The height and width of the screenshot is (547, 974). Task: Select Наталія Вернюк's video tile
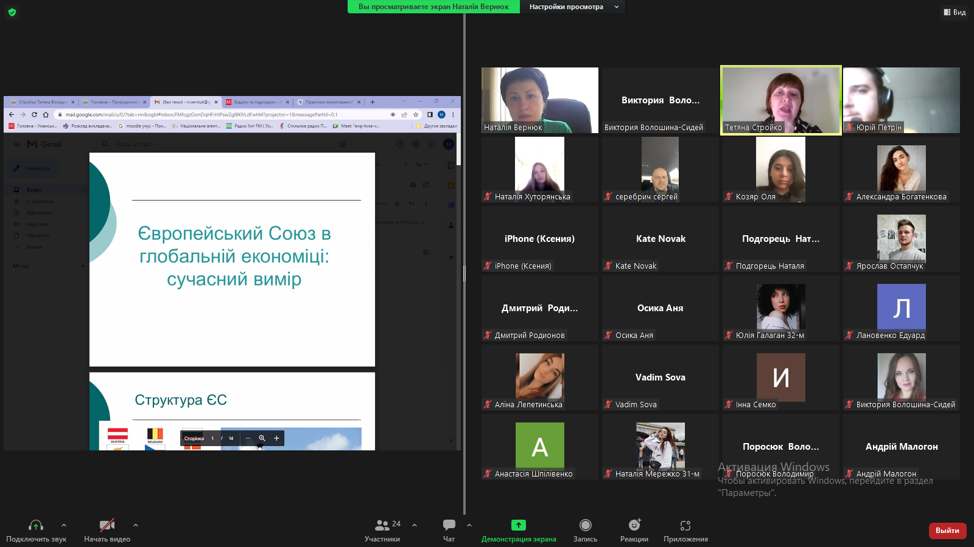point(539,100)
